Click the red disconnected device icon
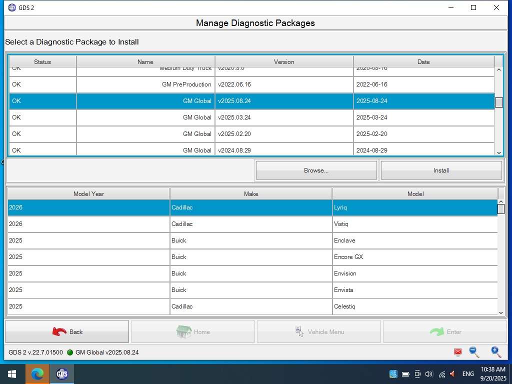 tap(457, 352)
